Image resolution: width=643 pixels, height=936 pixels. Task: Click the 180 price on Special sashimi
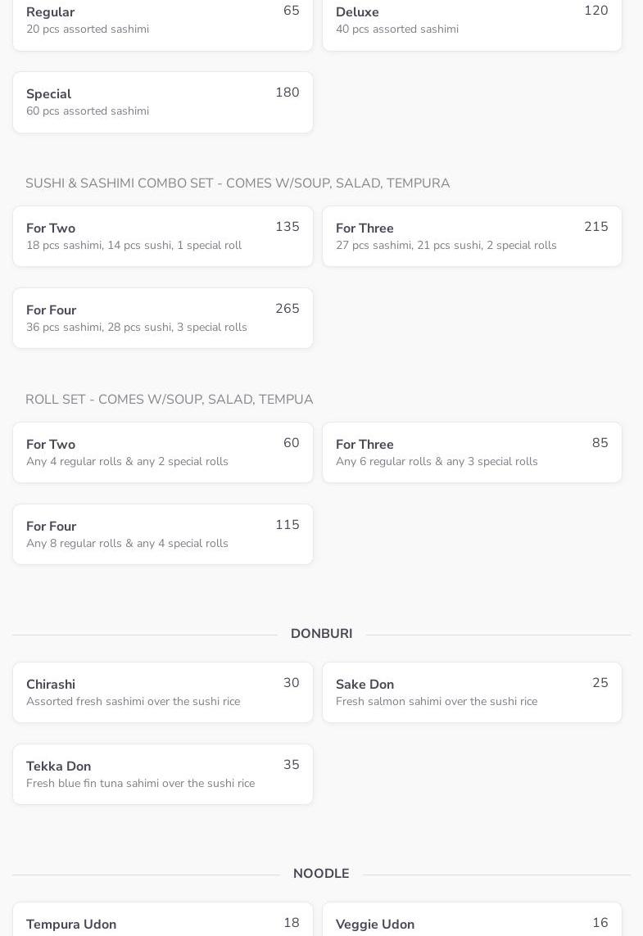coord(287,93)
